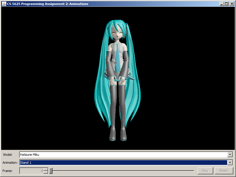Image resolution: width=236 pixels, height=177 pixels.
Task: Expand the Animation dropdown arrow
Action: [x=230, y=163]
